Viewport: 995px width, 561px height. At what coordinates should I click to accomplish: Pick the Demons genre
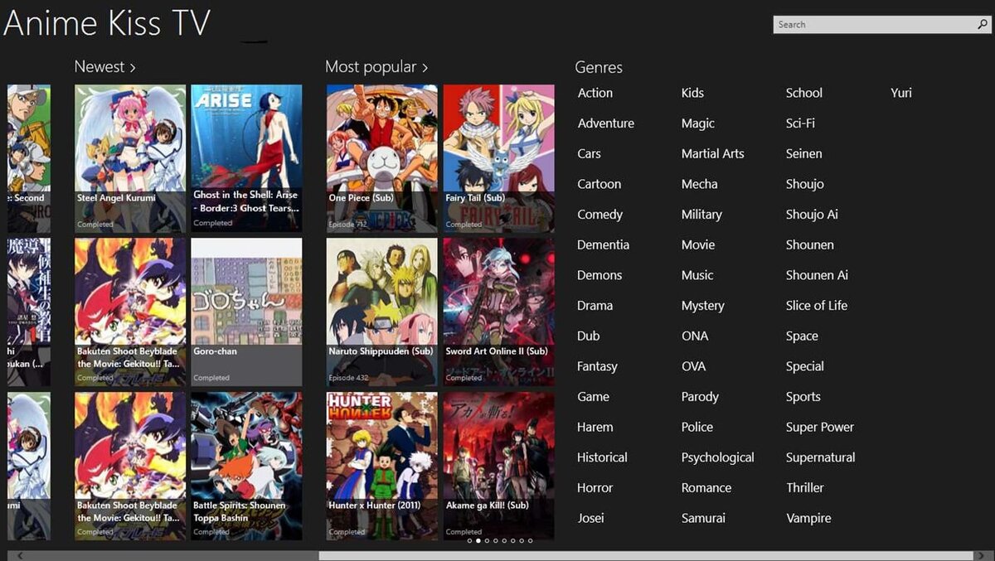tap(599, 275)
